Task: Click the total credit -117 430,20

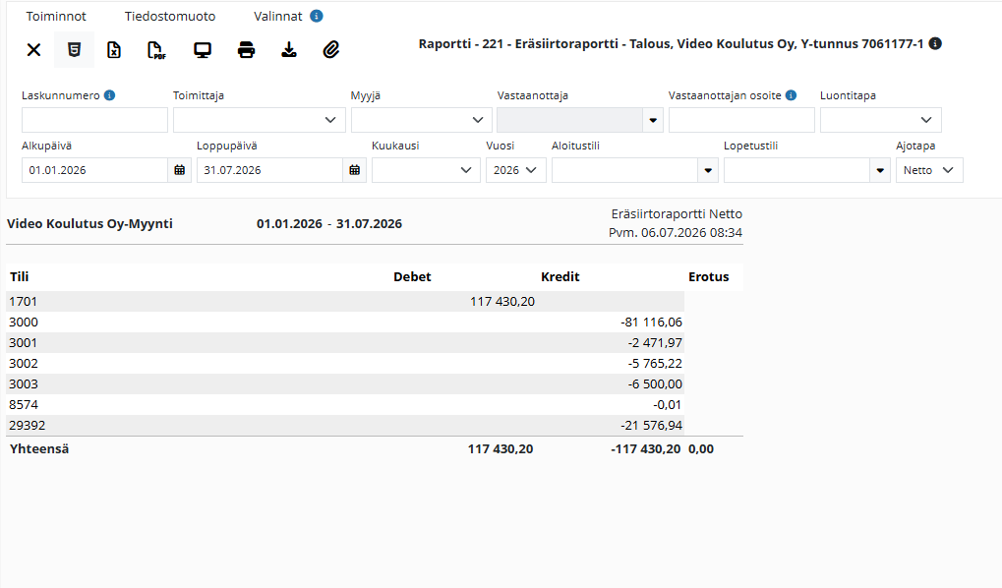Action: point(645,448)
